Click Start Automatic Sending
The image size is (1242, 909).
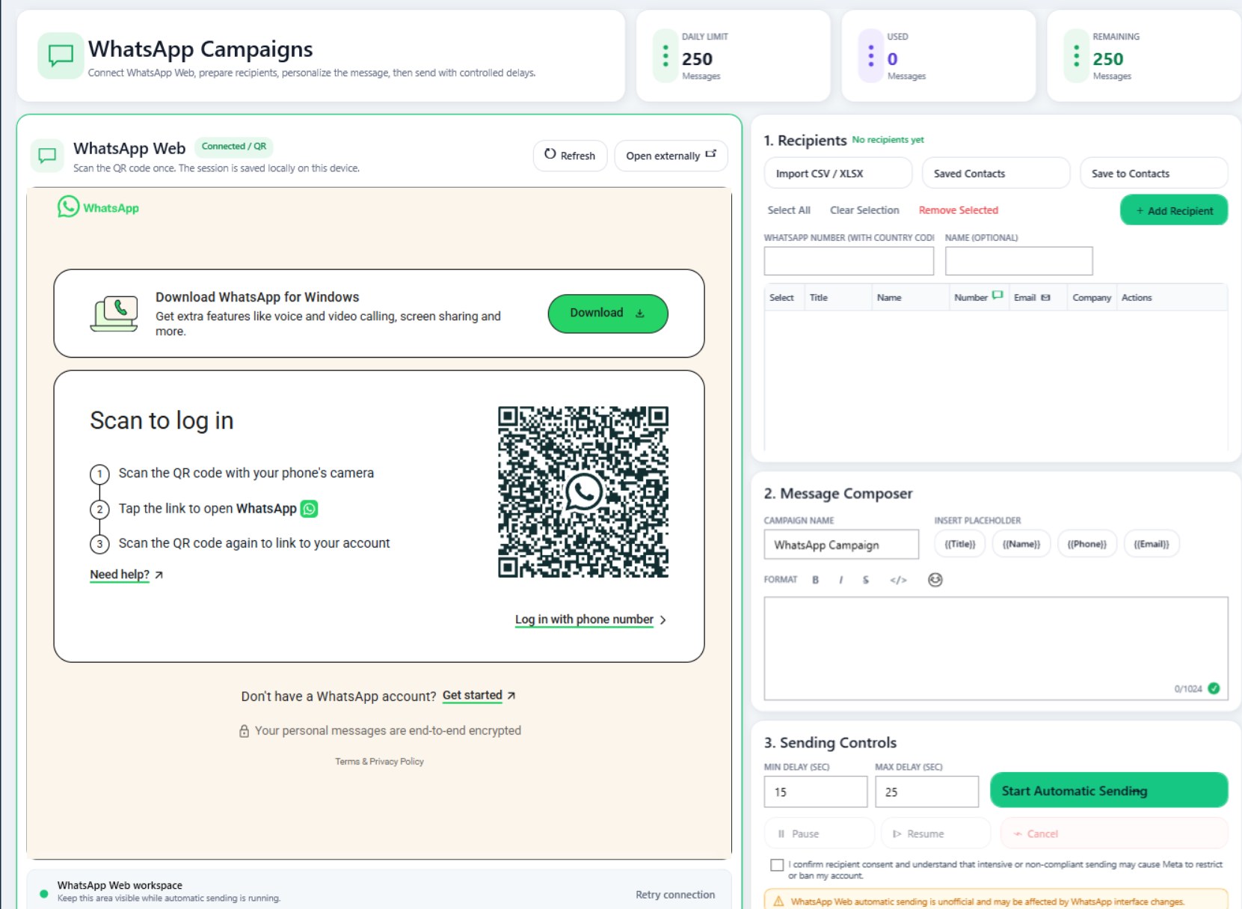[1109, 790]
